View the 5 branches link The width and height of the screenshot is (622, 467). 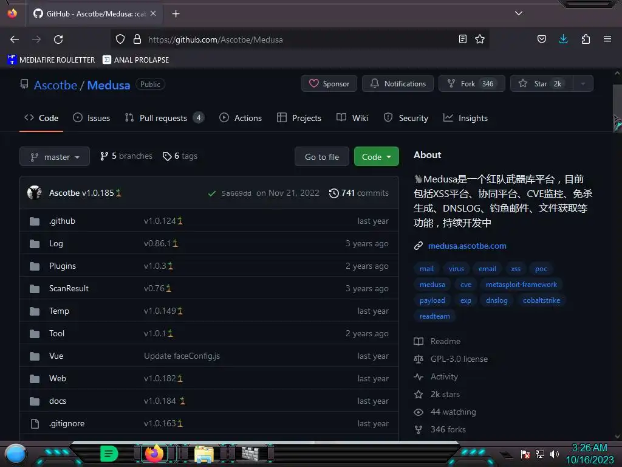(126, 156)
